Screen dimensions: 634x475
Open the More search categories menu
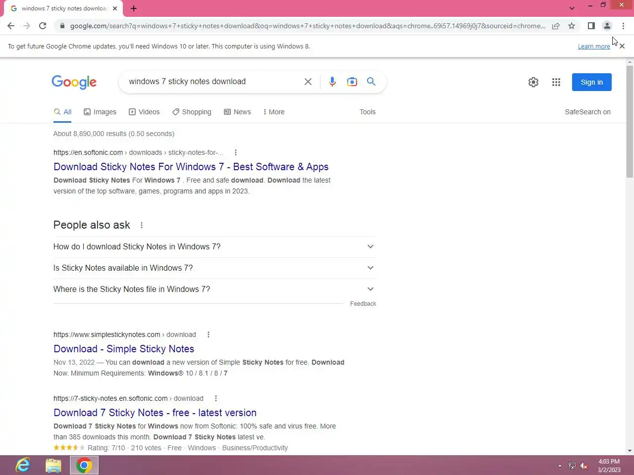coord(274,112)
